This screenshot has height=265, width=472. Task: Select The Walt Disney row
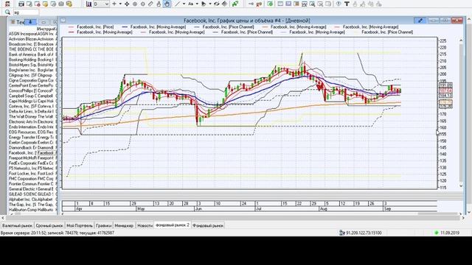click(32, 116)
